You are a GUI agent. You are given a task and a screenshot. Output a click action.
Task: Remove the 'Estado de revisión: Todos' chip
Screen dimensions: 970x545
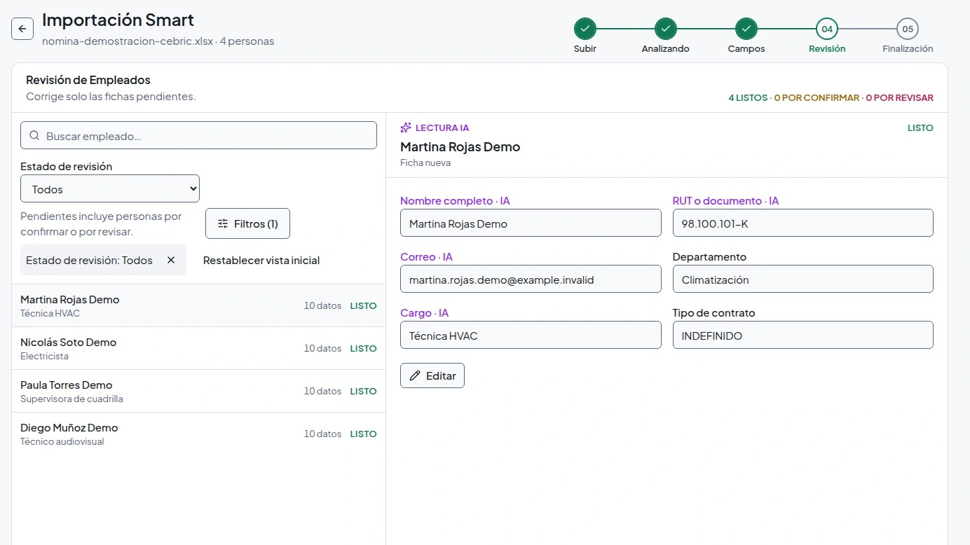coord(171,260)
